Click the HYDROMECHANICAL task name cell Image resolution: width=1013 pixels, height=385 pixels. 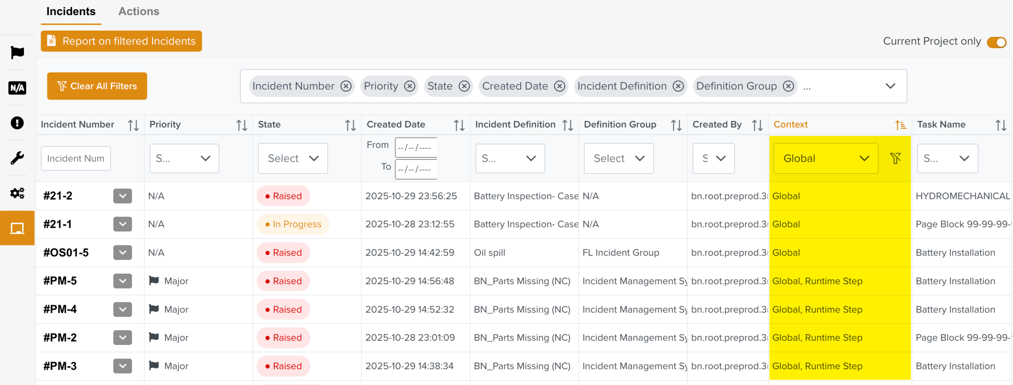pos(963,196)
